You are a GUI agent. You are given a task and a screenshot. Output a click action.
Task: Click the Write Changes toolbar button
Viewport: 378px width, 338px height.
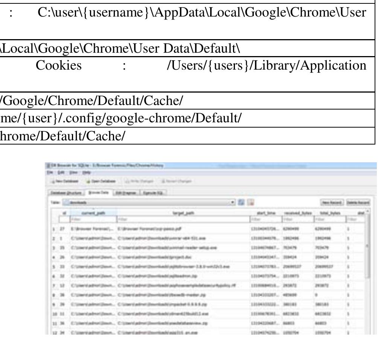tap(139, 181)
